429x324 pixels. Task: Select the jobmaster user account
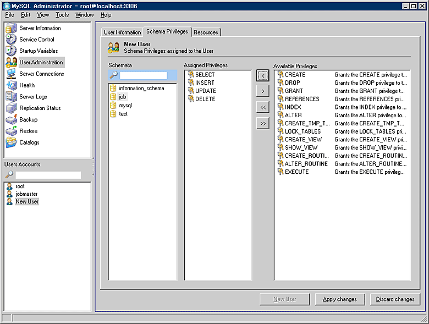coord(26,194)
